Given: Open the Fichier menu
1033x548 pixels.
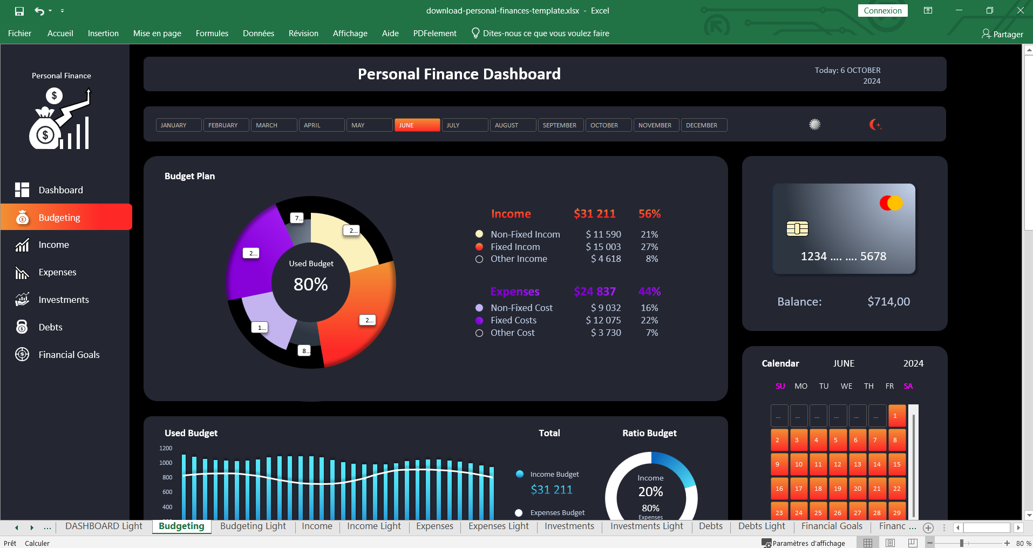Looking at the screenshot, I should click(19, 33).
